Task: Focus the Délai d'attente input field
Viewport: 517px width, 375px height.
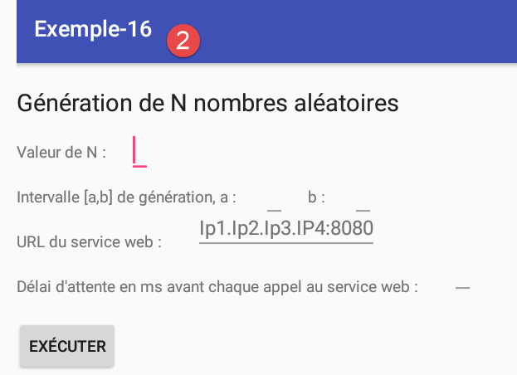Action: pos(462,287)
